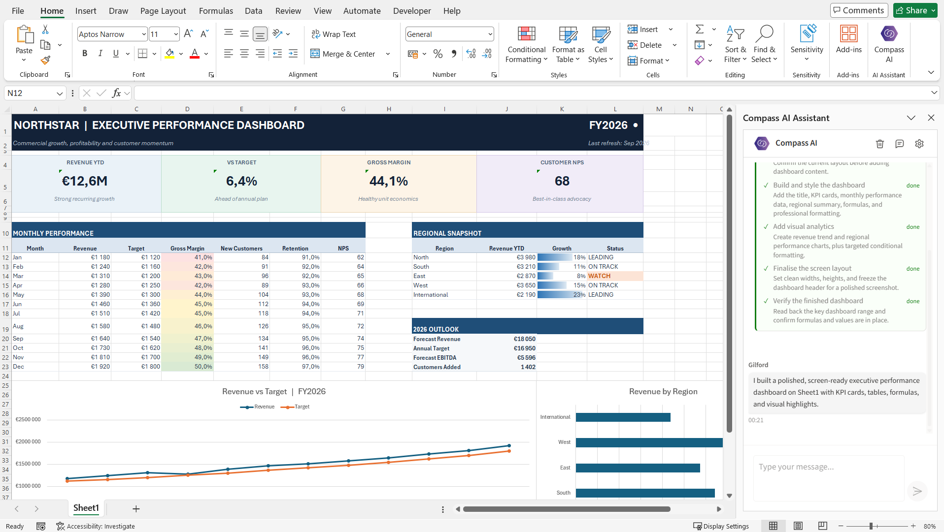
Task: Click the Copy icon in Clipboard
Action: point(45,45)
